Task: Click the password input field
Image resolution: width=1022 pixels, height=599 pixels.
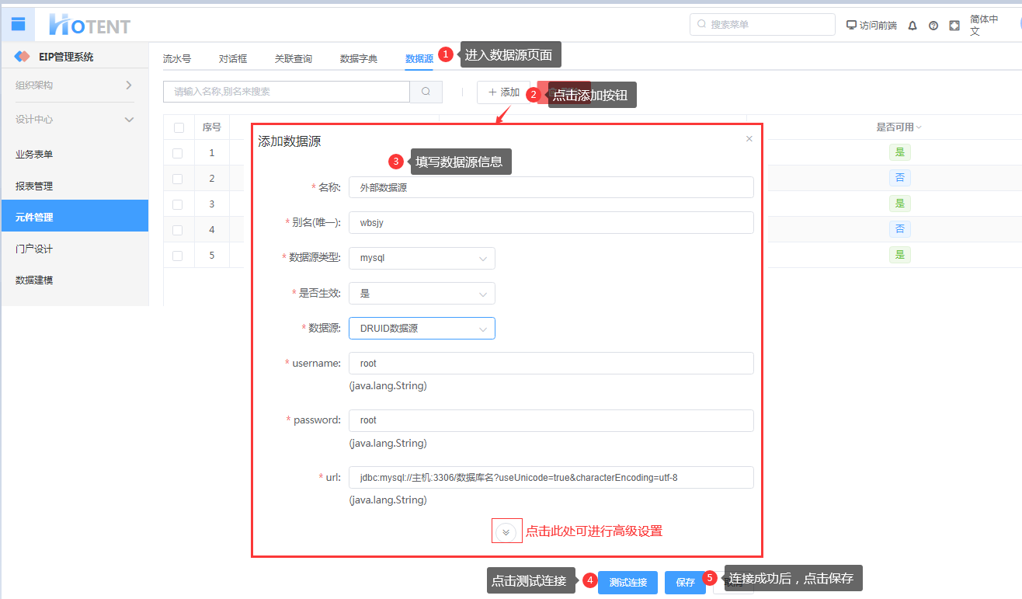Action: [551, 420]
